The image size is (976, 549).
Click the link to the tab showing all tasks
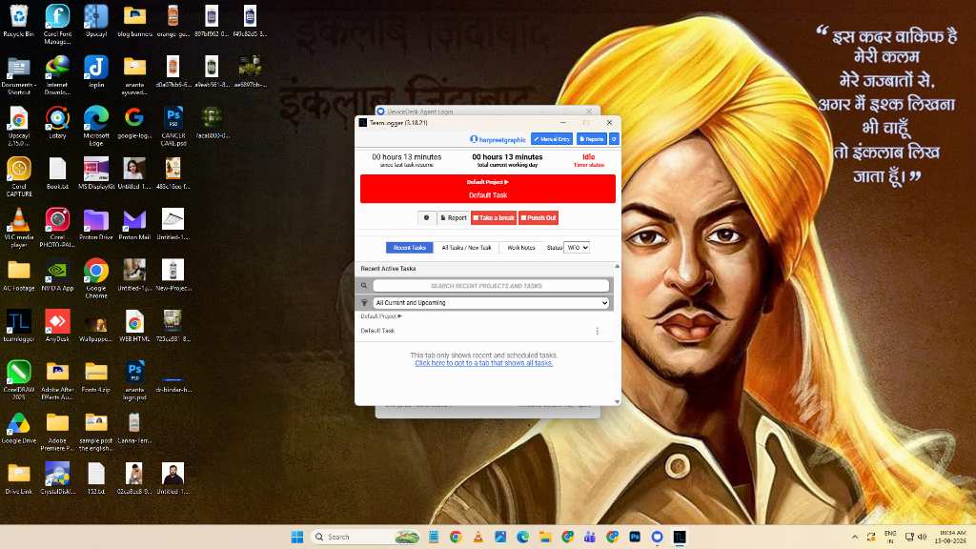click(x=483, y=363)
